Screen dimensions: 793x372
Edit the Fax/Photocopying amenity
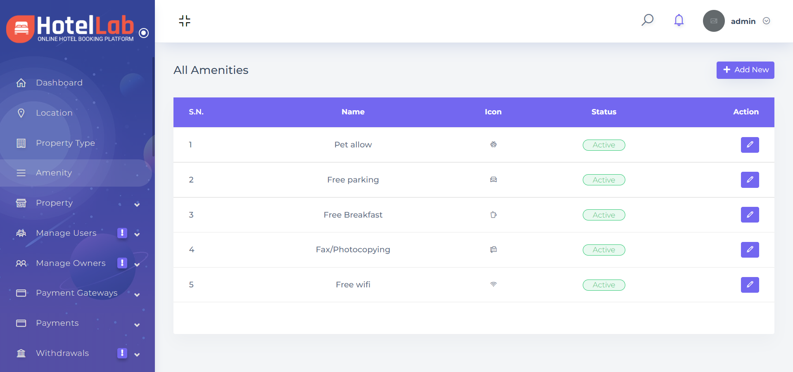point(750,250)
